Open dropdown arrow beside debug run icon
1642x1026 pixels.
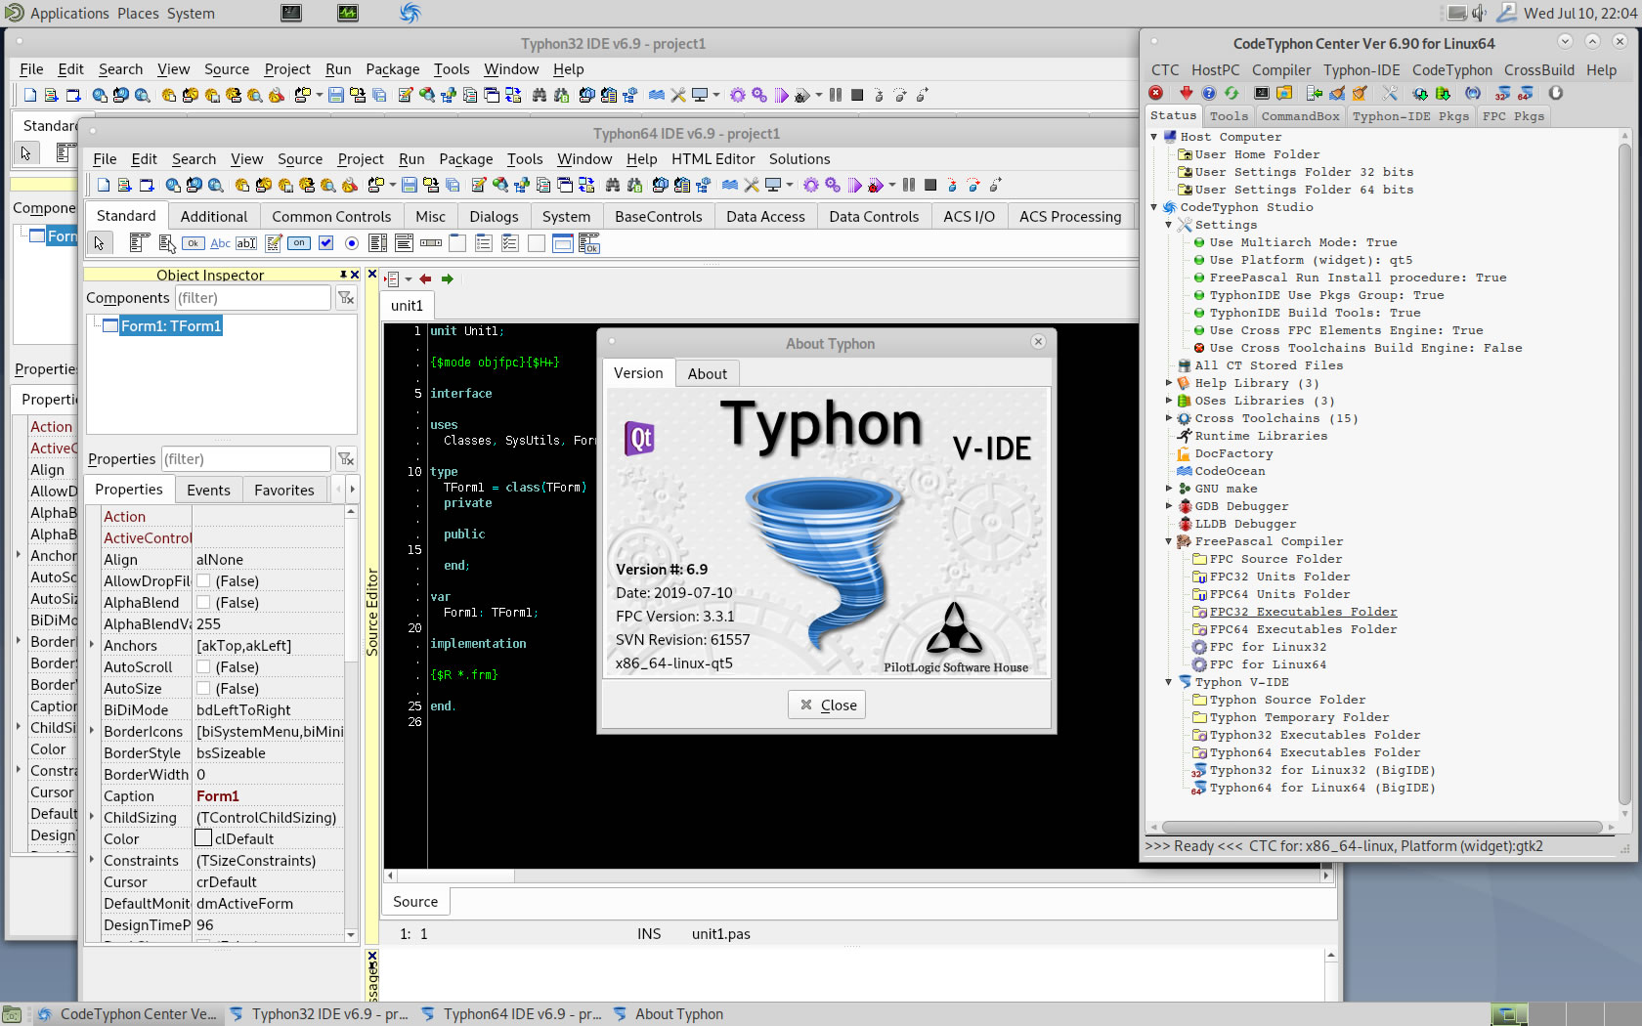[x=891, y=185]
